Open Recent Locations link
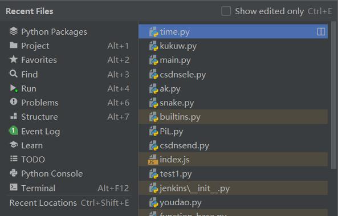Viewport: 338px width, 216px height. (43, 203)
